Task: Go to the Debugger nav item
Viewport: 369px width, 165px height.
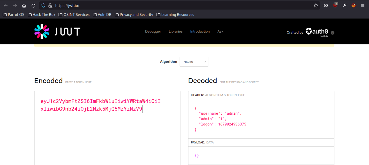Action: [x=153, y=32]
